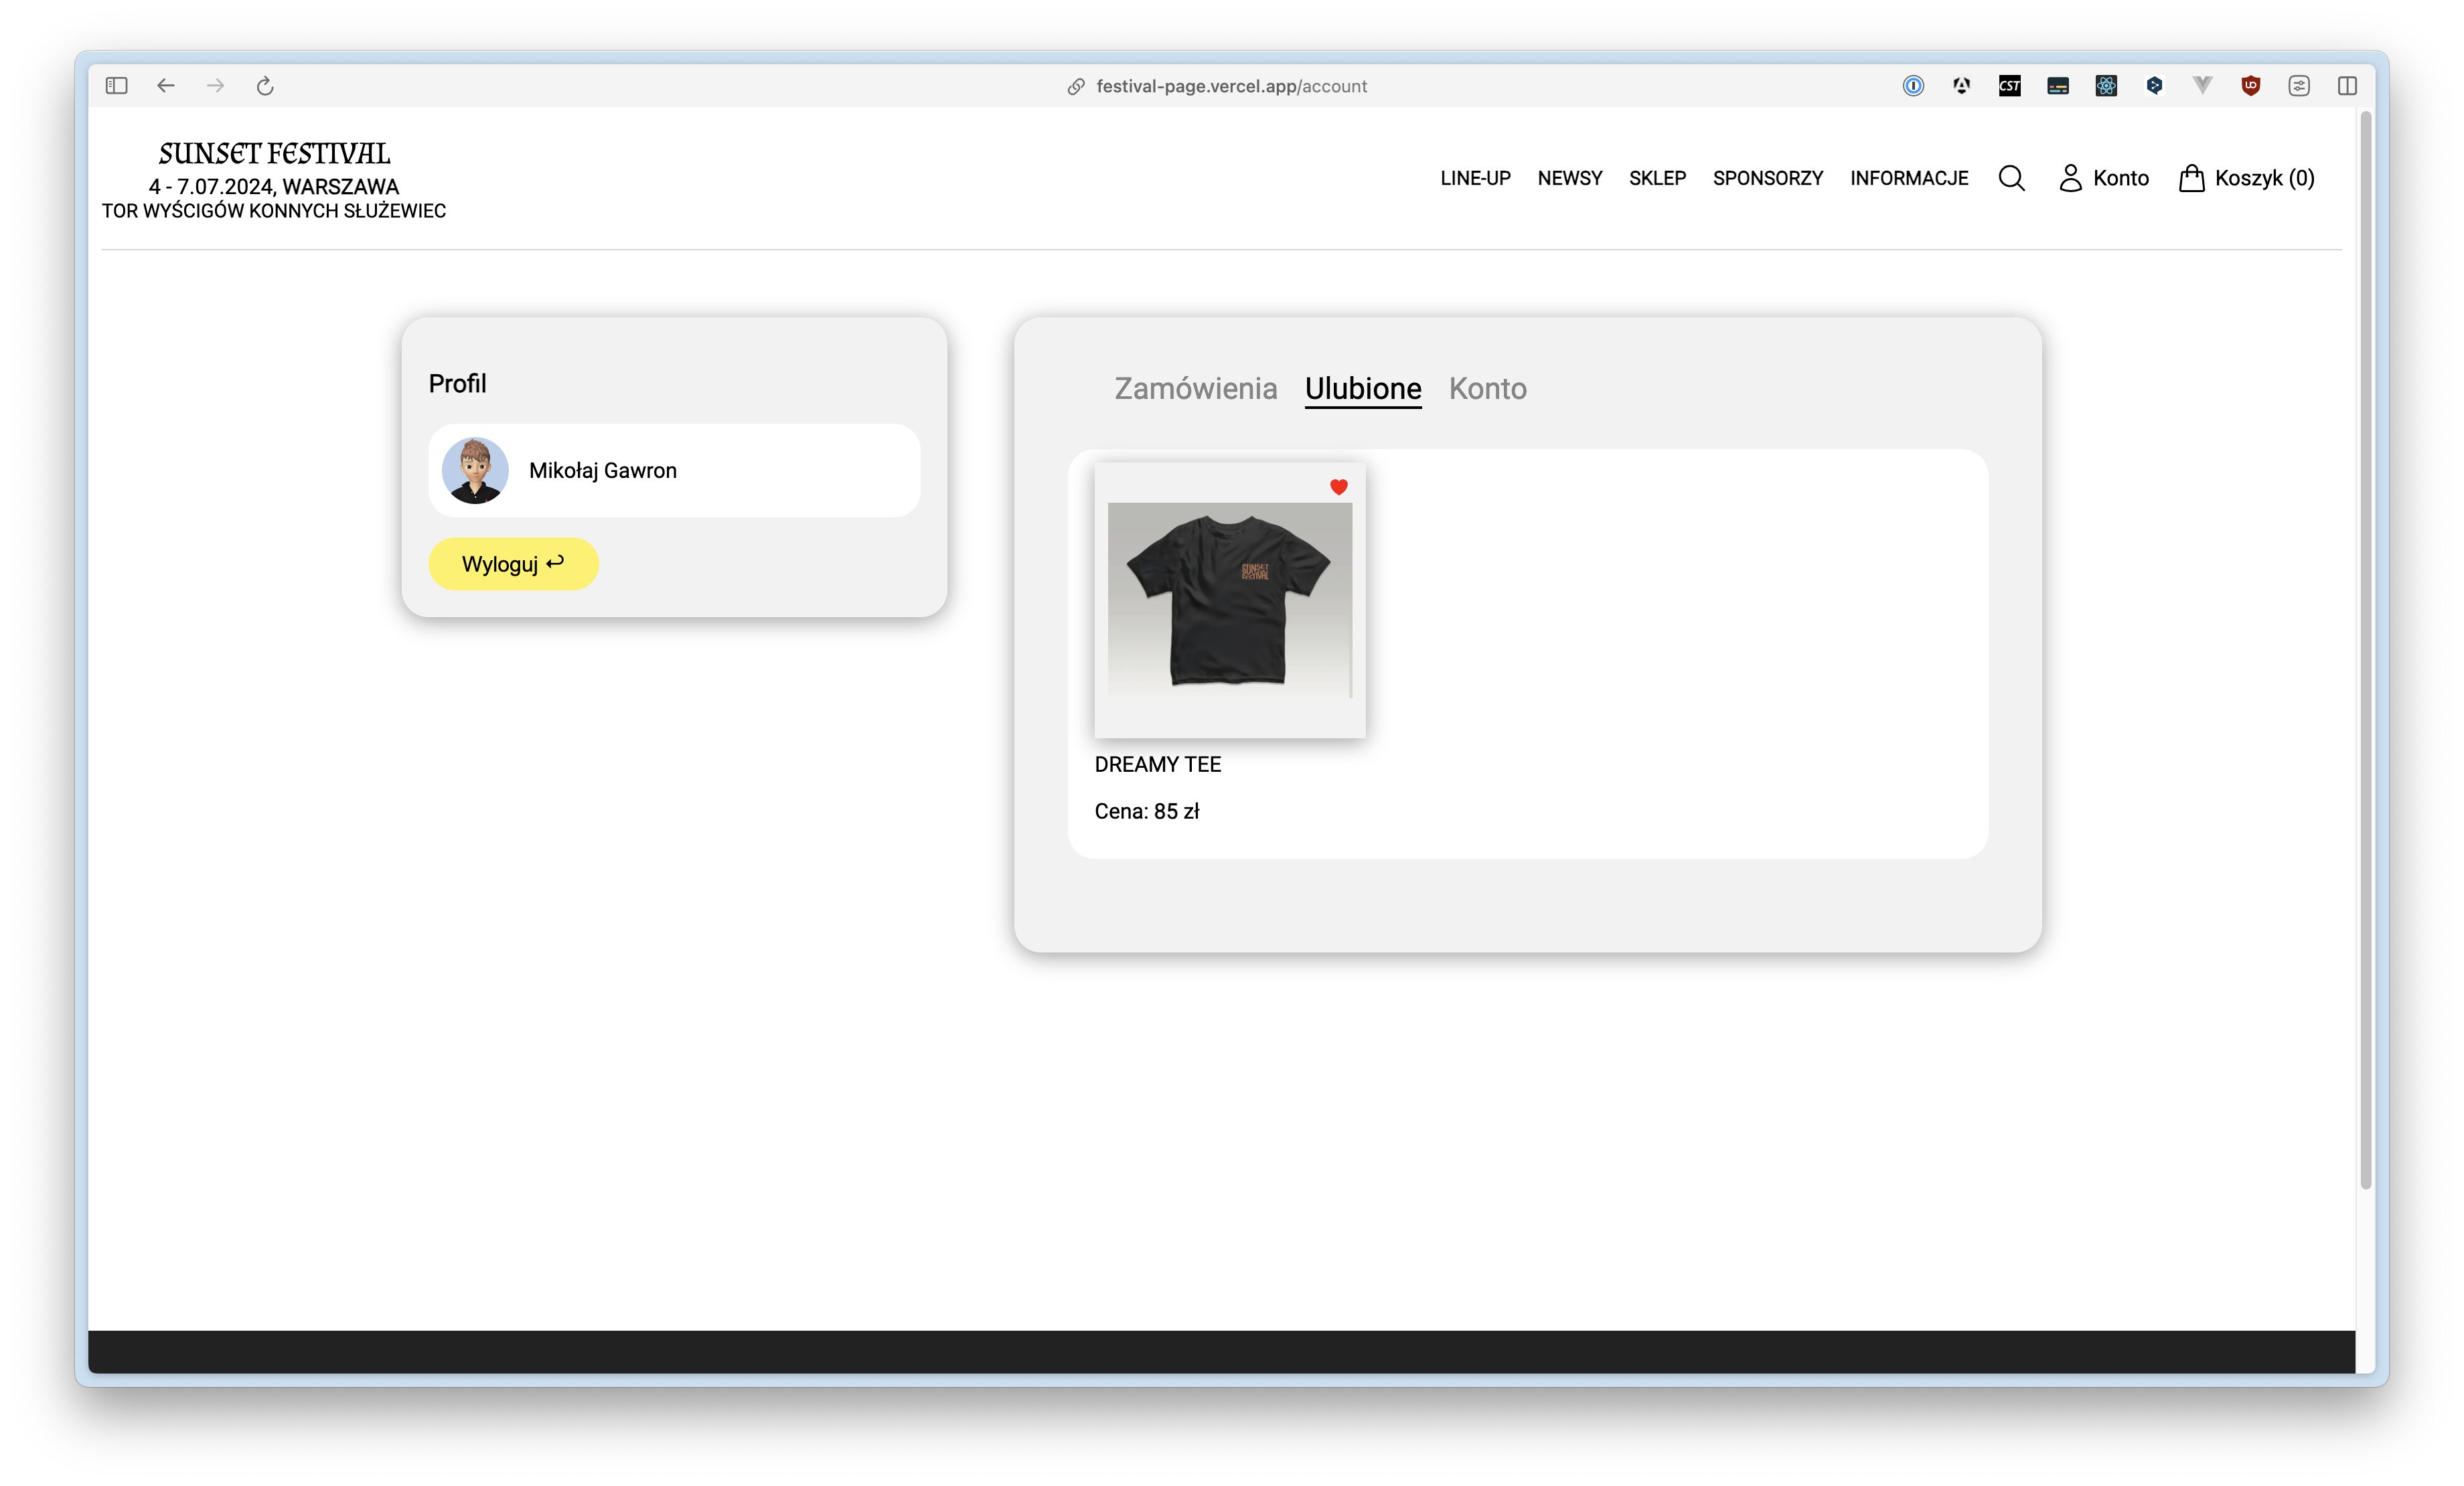Go to SKLEP in navigation
Screen dimensions: 2464x1486
click(x=1657, y=178)
